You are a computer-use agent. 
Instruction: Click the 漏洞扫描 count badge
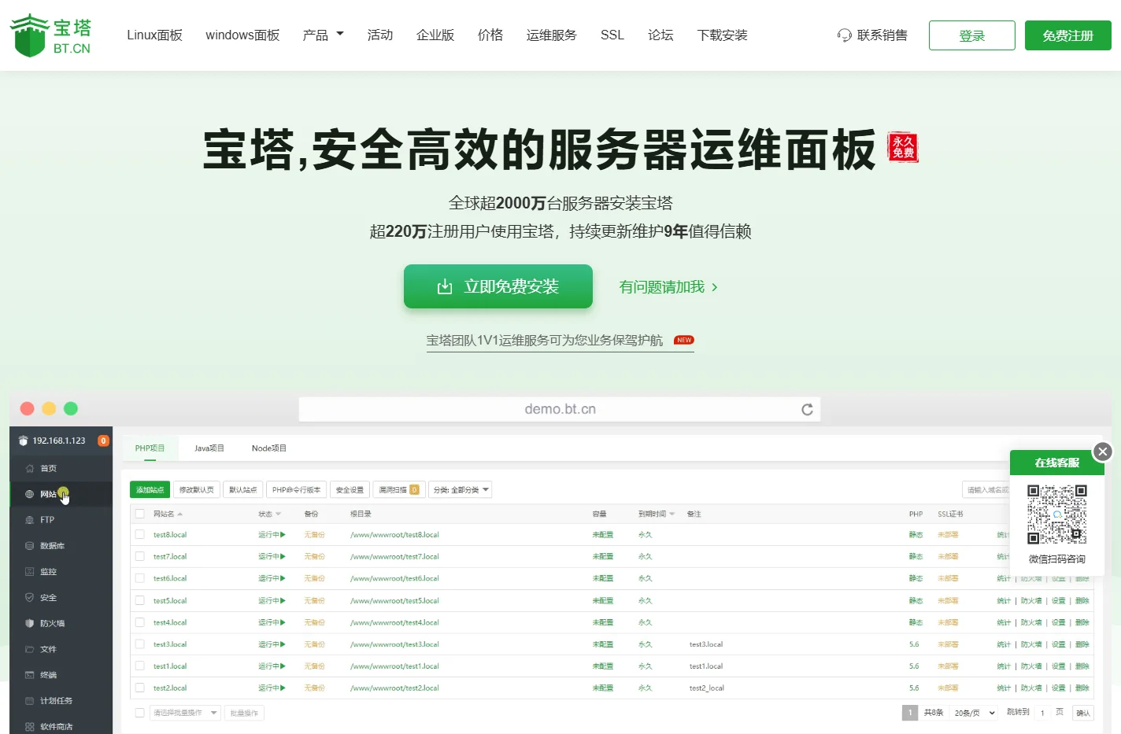coord(414,489)
